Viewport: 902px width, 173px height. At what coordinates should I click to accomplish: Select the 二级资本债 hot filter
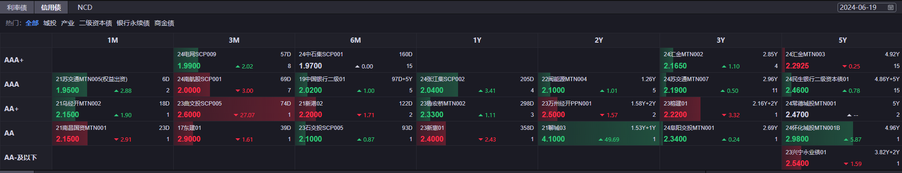[x=96, y=23]
